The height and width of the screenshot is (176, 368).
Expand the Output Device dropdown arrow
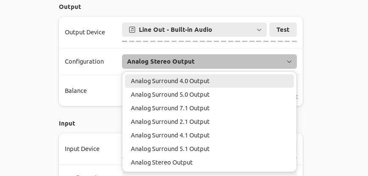pos(259,30)
